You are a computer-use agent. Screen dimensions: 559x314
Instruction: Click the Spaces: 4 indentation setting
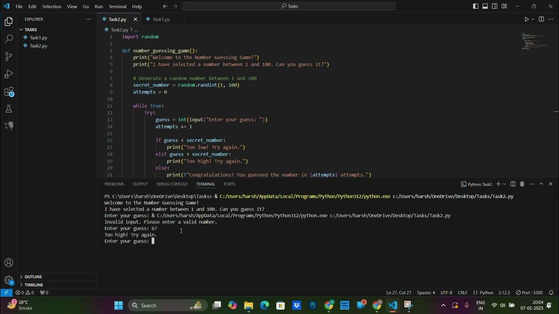coord(426,293)
